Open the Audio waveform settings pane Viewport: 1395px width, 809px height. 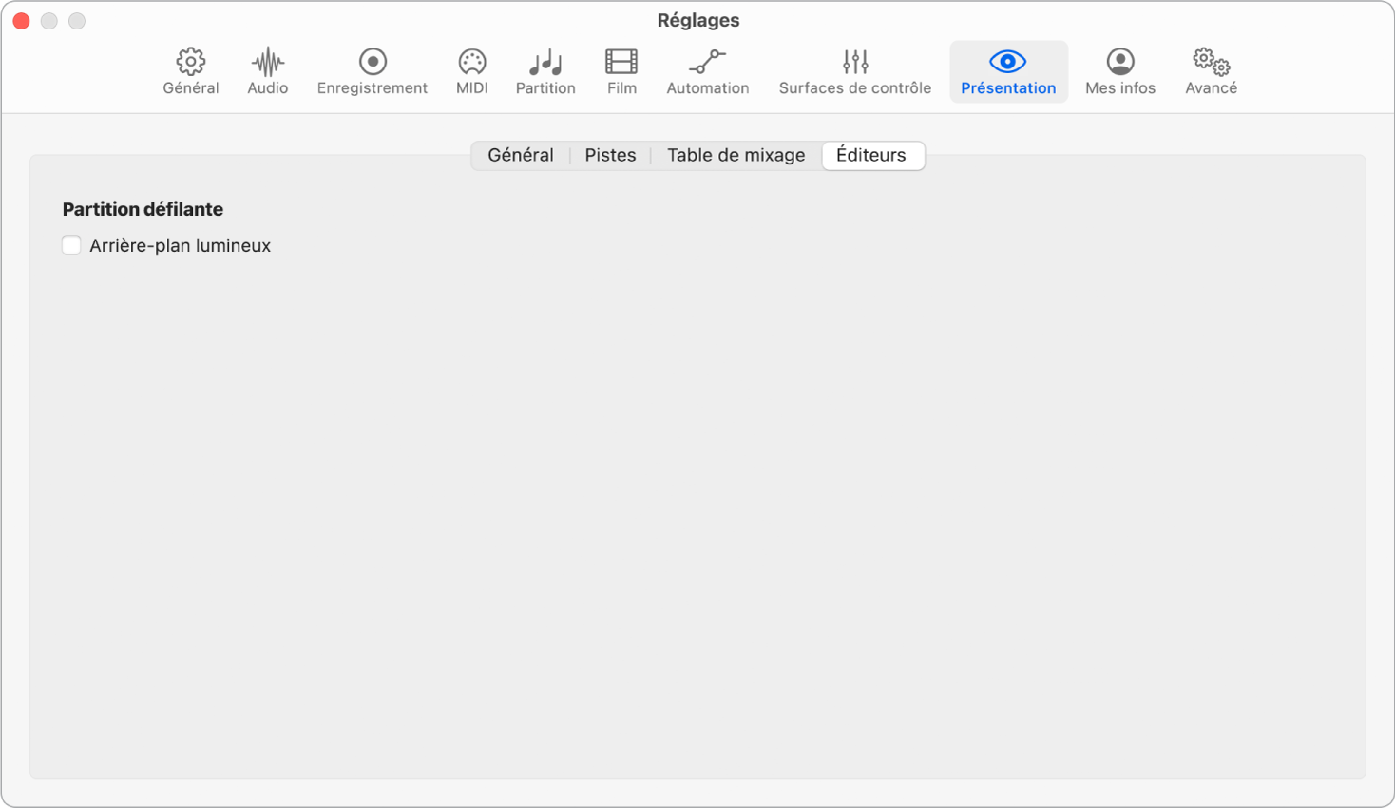click(268, 63)
